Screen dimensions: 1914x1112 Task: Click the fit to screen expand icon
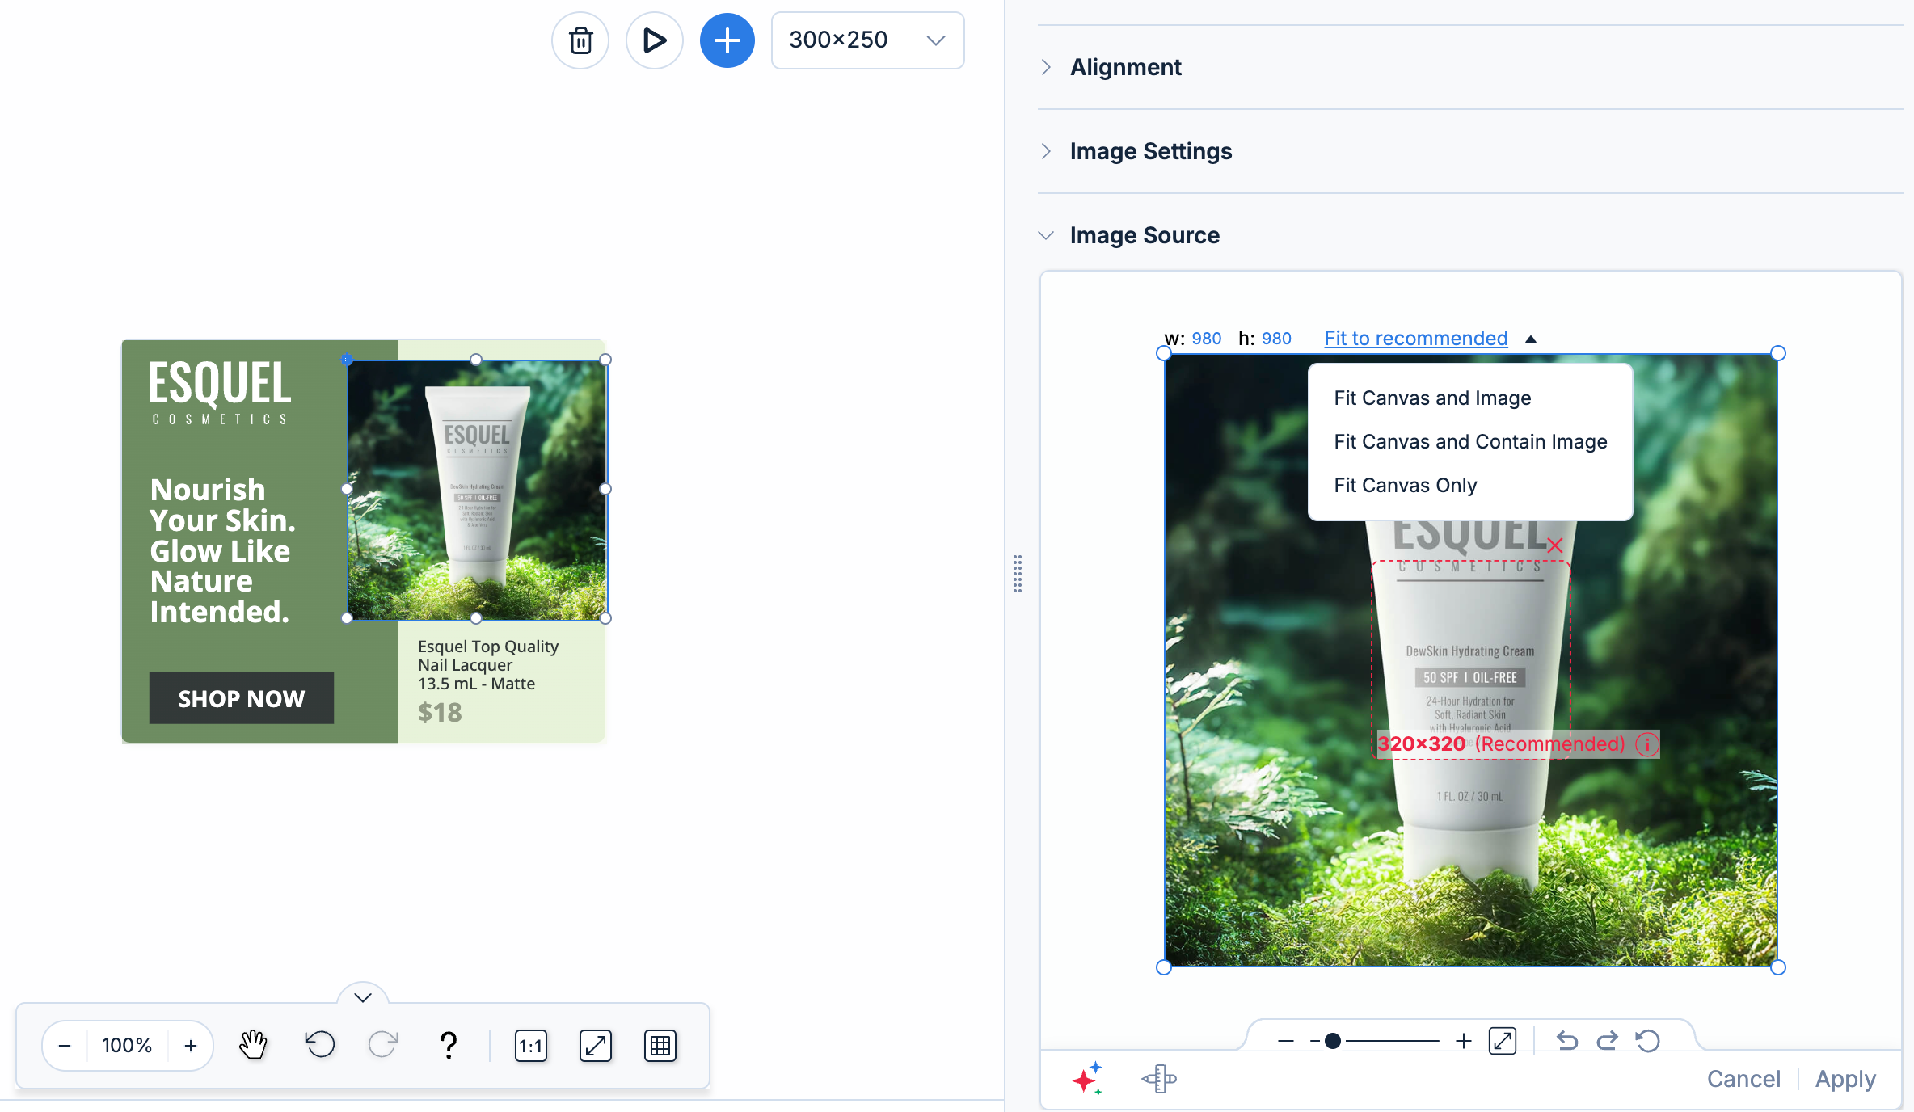click(596, 1046)
